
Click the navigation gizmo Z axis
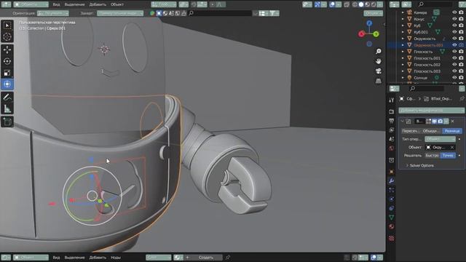(x=369, y=23)
